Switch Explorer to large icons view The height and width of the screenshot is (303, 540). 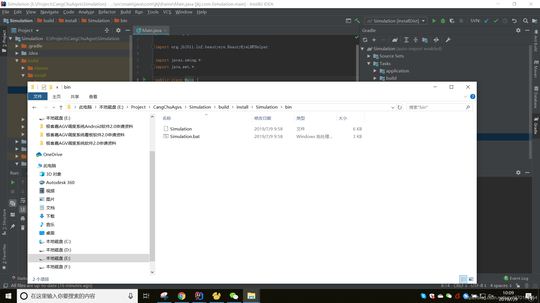[471, 279]
